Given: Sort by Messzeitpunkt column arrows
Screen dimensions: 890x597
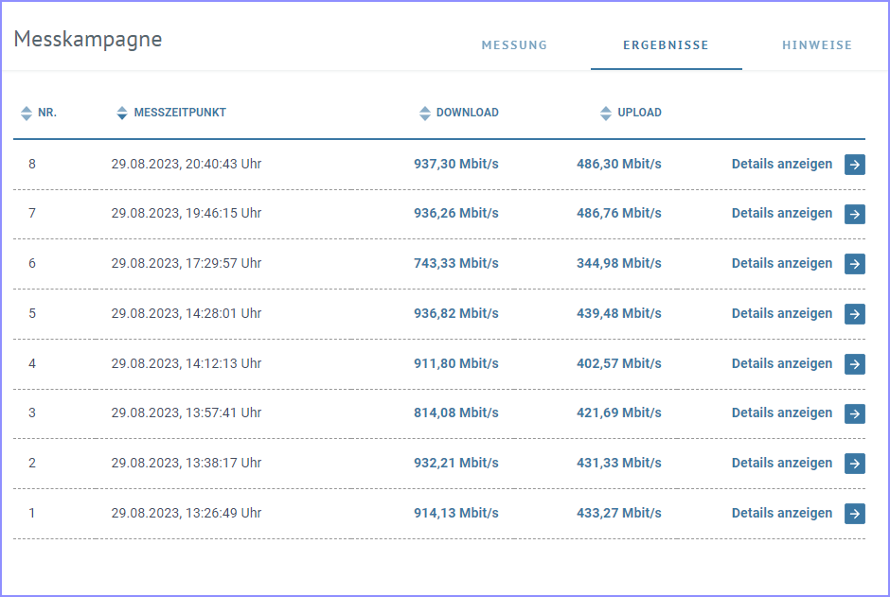Looking at the screenshot, I should click(x=122, y=113).
